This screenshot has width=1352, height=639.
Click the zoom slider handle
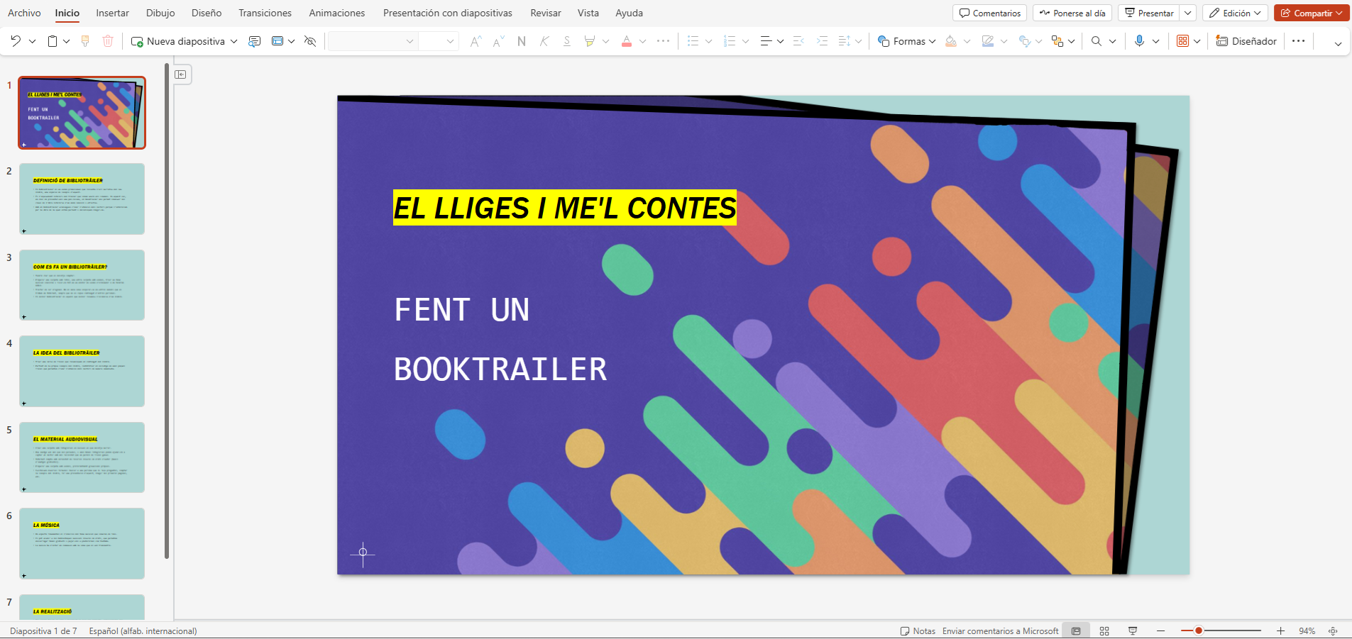coord(1199,630)
